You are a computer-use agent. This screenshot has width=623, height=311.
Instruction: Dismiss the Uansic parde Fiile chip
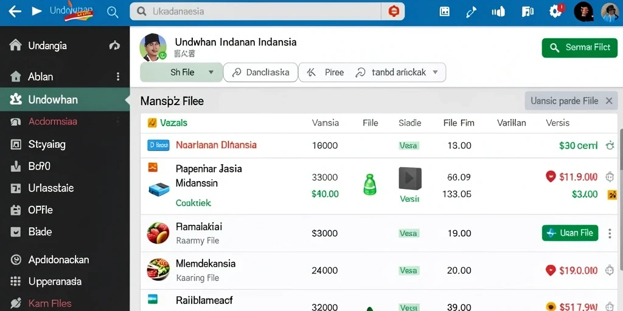click(608, 101)
